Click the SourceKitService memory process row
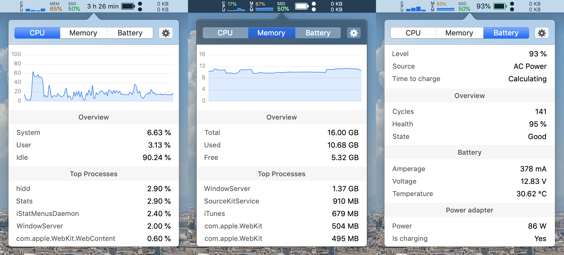 point(281,201)
